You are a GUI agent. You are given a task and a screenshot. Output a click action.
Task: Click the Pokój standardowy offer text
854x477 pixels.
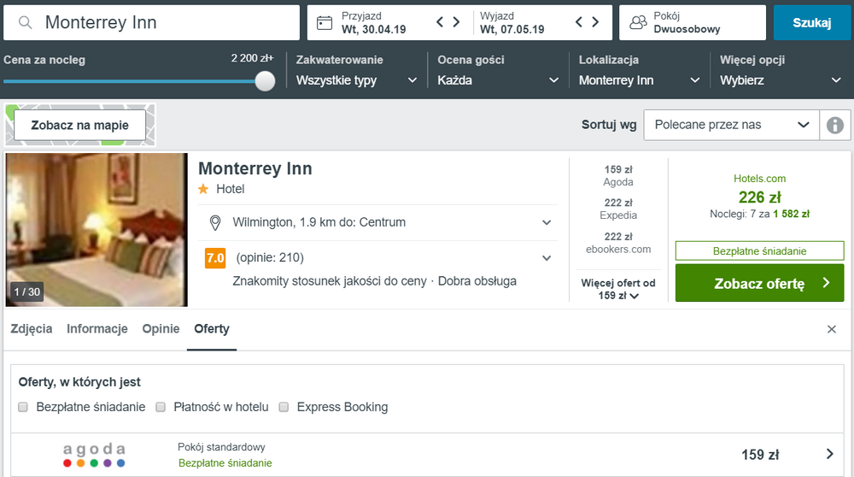221,447
